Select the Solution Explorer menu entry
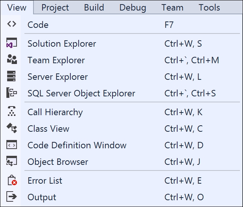The image size is (243, 207). point(122,44)
